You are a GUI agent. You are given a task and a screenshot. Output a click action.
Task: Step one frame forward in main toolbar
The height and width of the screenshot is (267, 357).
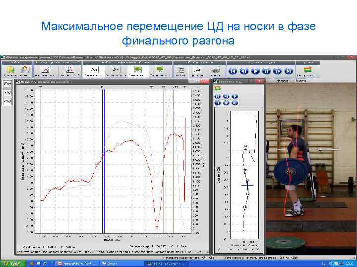(x=277, y=71)
